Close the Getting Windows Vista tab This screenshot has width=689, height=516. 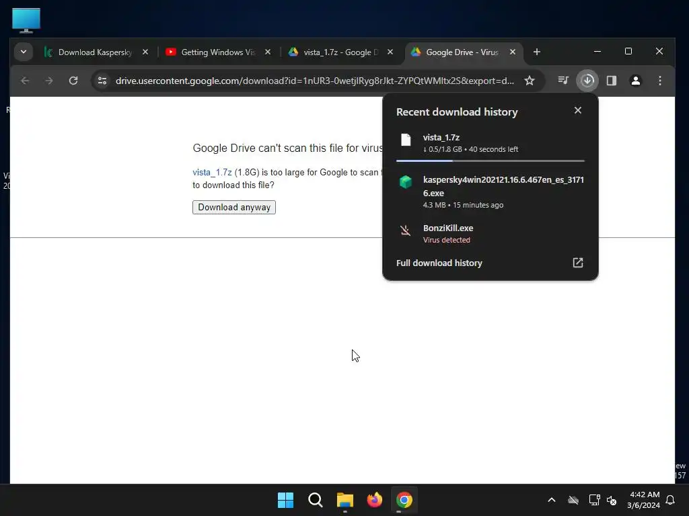tap(268, 52)
